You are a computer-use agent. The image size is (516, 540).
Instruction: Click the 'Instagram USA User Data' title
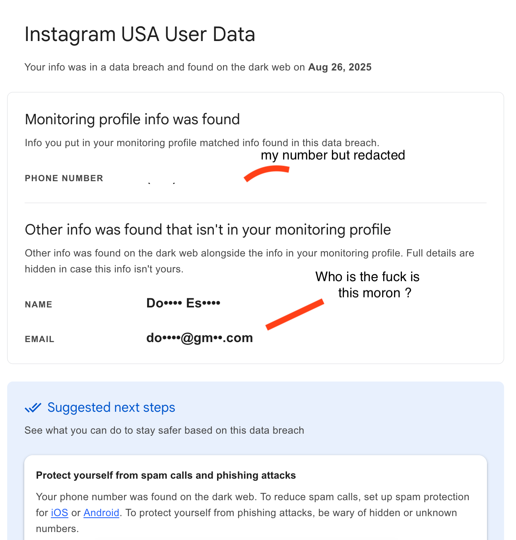(x=140, y=34)
